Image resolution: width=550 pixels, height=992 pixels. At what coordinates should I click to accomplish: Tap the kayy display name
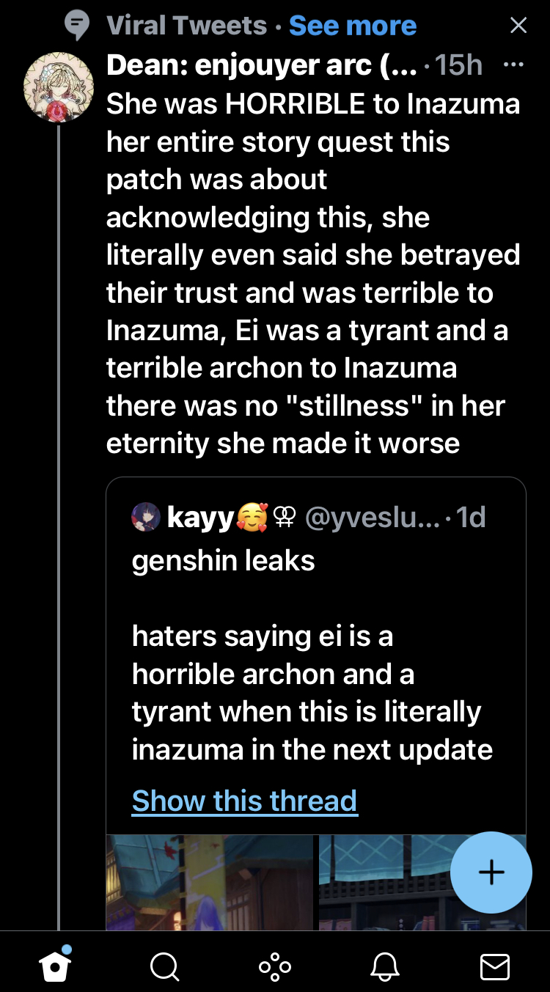[x=201, y=518]
